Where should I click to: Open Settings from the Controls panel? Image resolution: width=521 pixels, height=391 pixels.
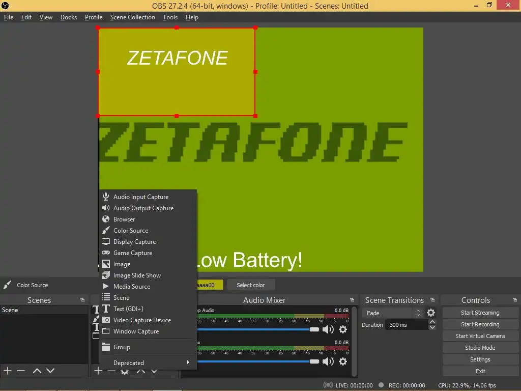pos(480,359)
